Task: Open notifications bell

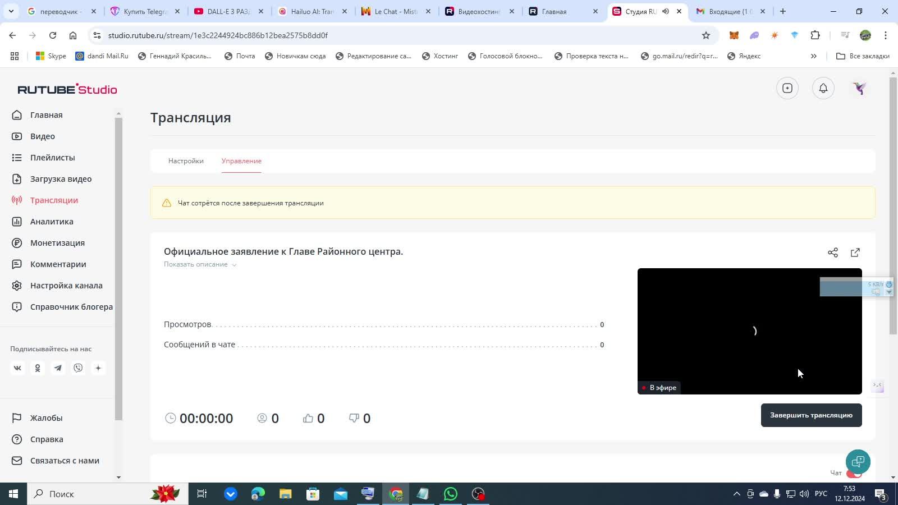Action: pyautogui.click(x=823, y=88)
